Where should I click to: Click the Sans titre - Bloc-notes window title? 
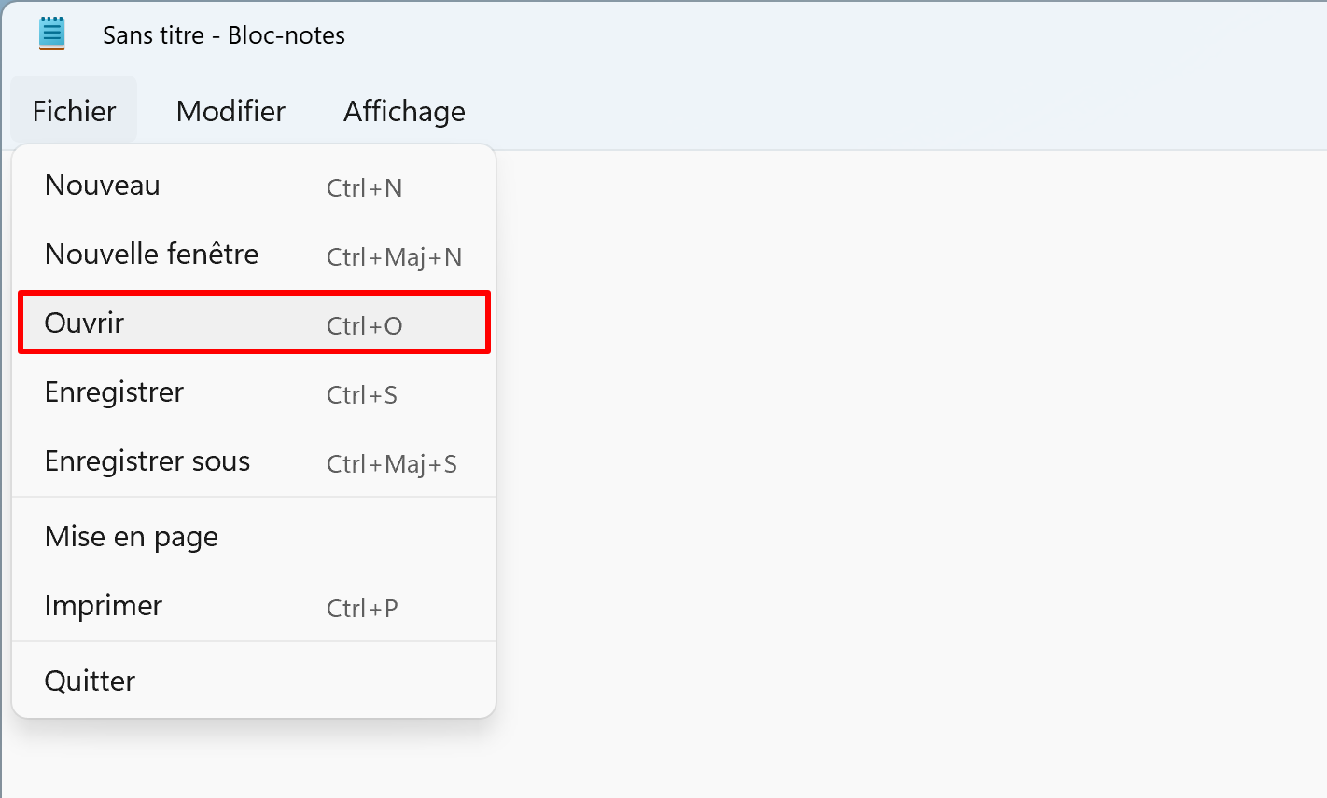click(x=224, y=35)
